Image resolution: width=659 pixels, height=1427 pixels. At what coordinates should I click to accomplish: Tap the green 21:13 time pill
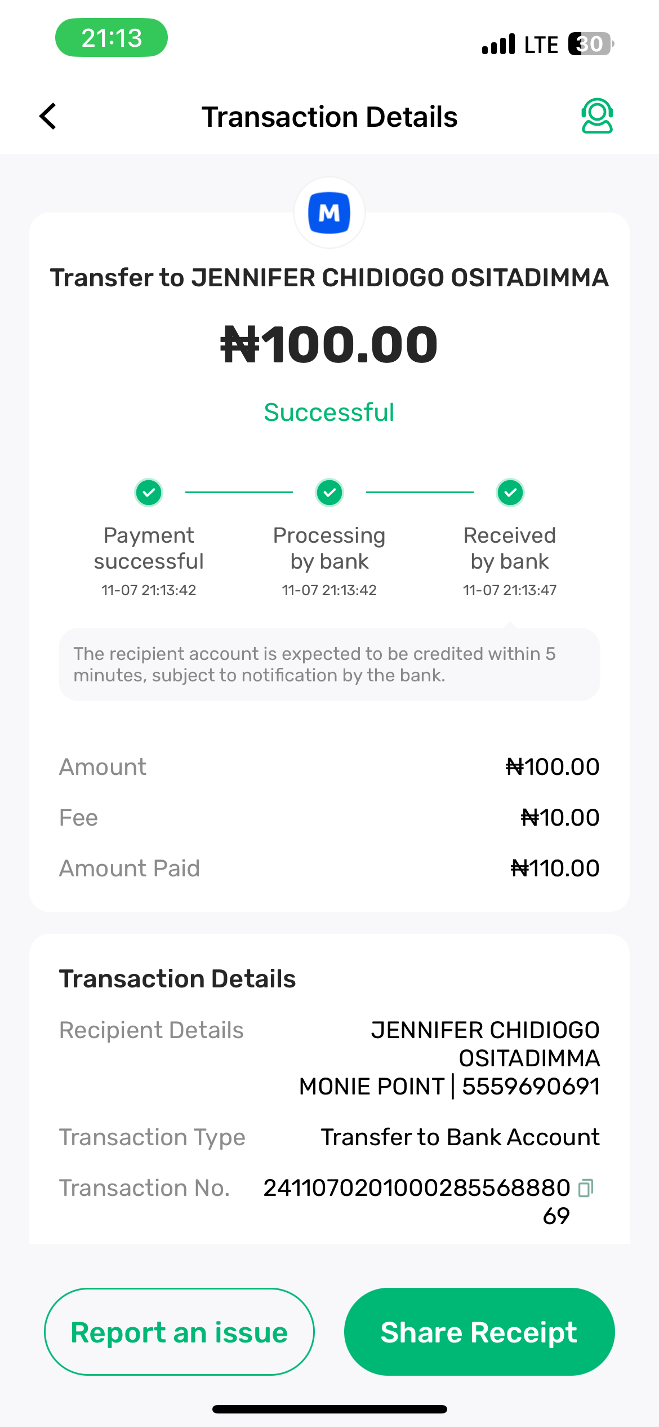[112, 38]
